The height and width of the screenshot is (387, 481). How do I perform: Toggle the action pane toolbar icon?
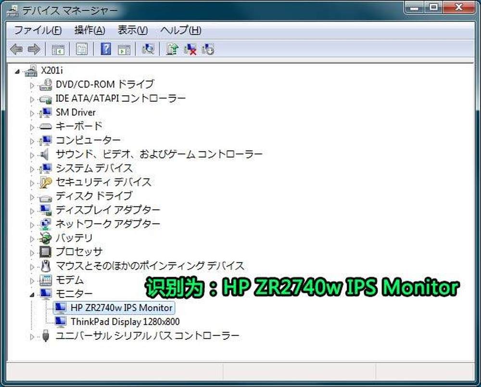tap(124, 49)
